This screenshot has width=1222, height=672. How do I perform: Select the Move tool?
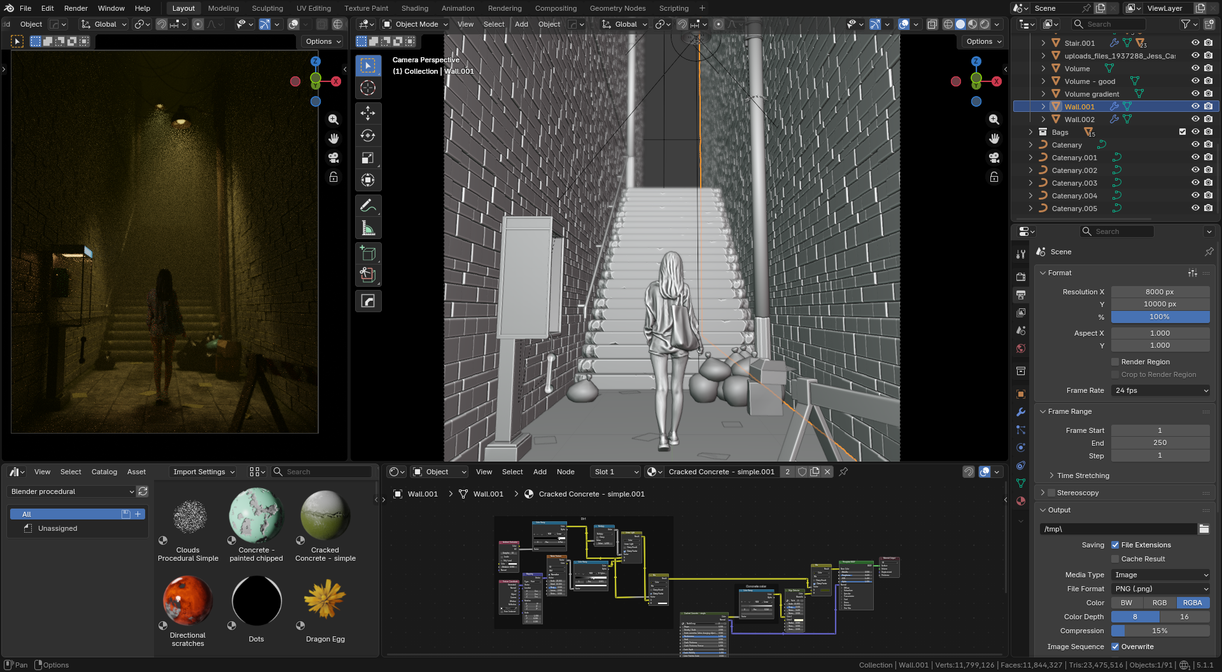pyautogui.click(x=368, y=113)
